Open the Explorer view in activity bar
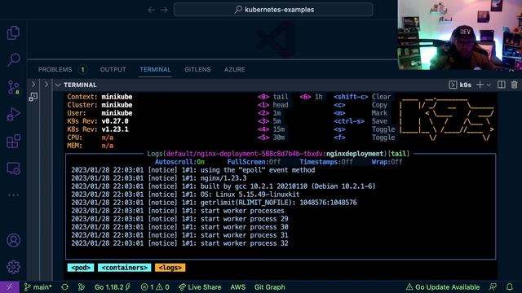The width and height of the screenshot is (522, 293). tap(13, 33)
